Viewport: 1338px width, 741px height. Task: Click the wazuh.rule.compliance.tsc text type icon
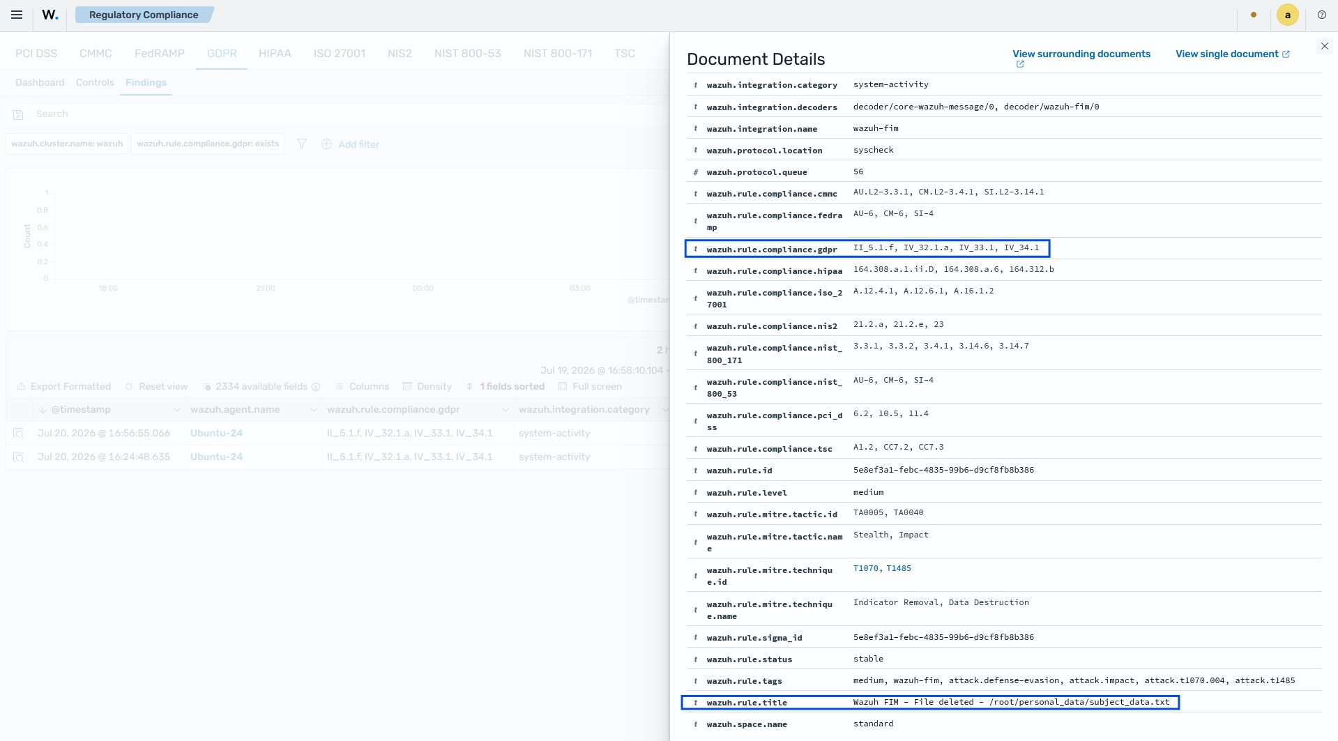pyautogui.click(x=695, y=449)
